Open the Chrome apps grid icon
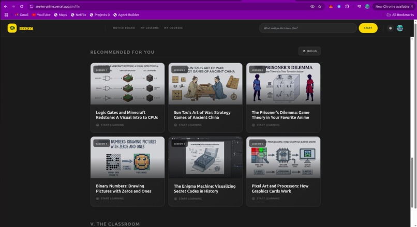This screenshot has width=417, height=227. point(6,15)
